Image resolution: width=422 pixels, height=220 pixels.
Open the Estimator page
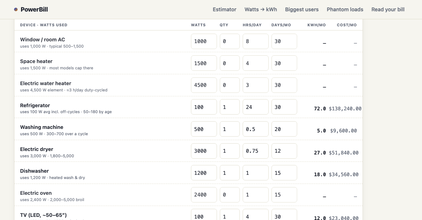[224, 9]
